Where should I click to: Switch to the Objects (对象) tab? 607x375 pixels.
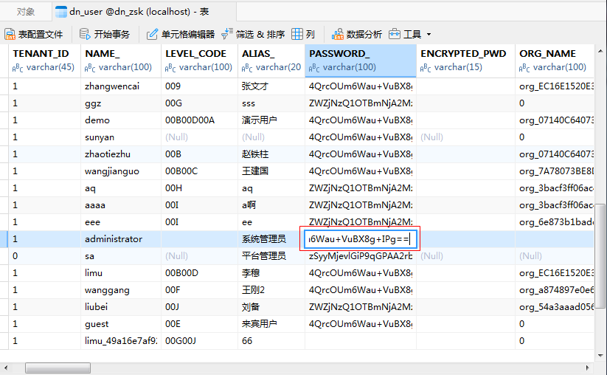[x=26, y=11]
